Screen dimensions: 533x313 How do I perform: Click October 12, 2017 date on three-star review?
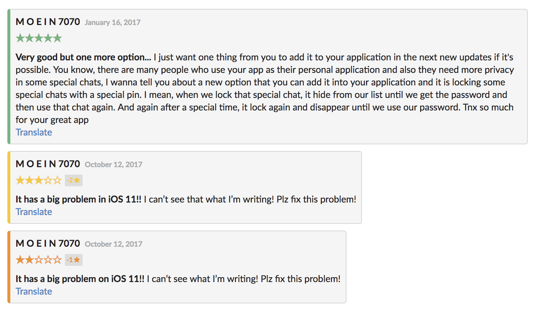tap(114, 165)
